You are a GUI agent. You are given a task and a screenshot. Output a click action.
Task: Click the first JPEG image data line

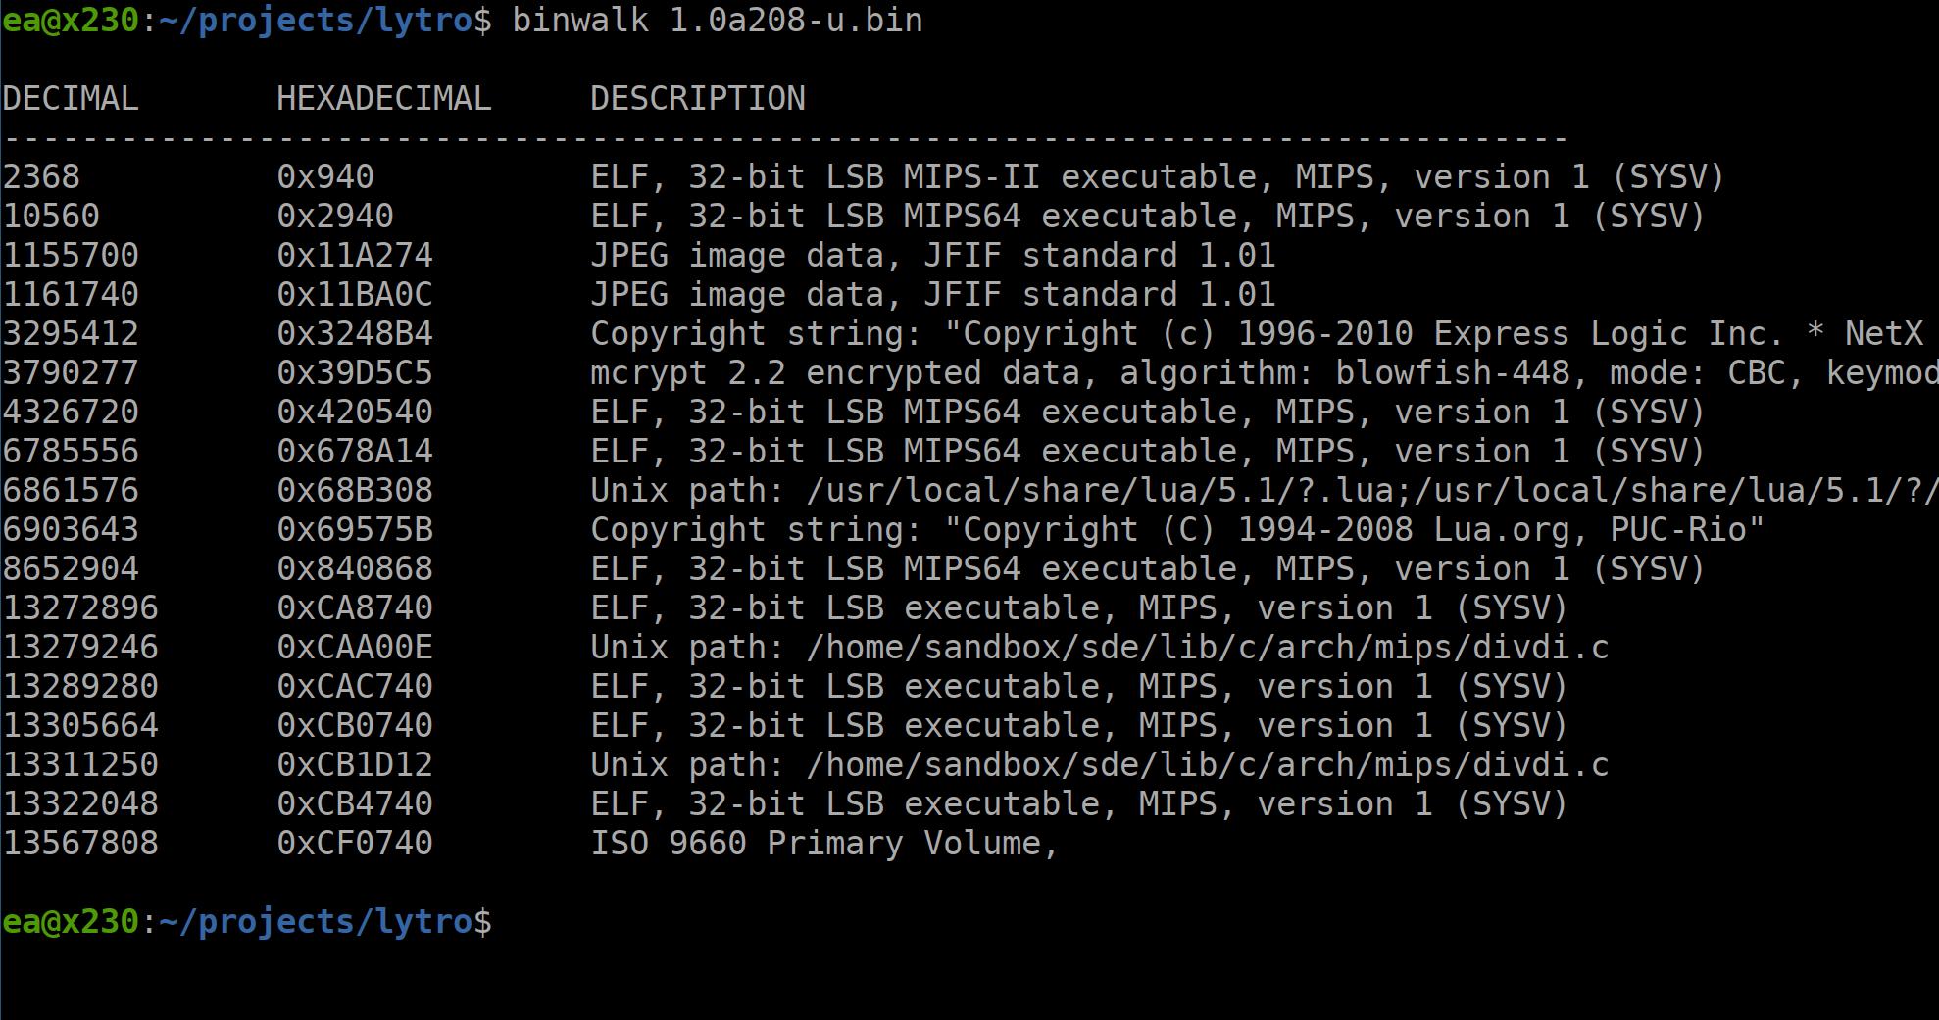(933, 255)
